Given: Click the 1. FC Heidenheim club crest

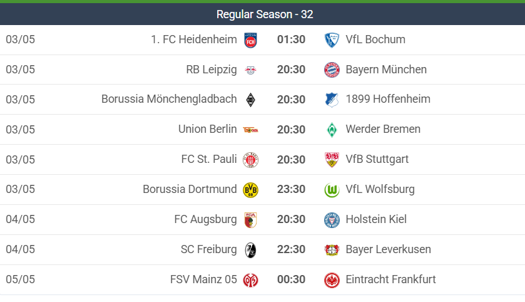Looking at the screenshot, I should coord(250,40).
